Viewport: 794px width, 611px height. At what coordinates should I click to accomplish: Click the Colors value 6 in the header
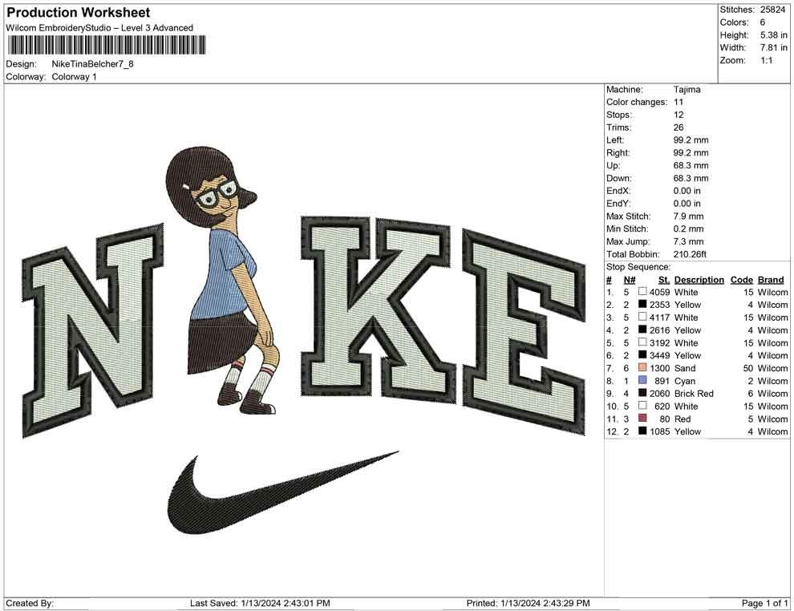pyautogui.click(x=762, y=22)
